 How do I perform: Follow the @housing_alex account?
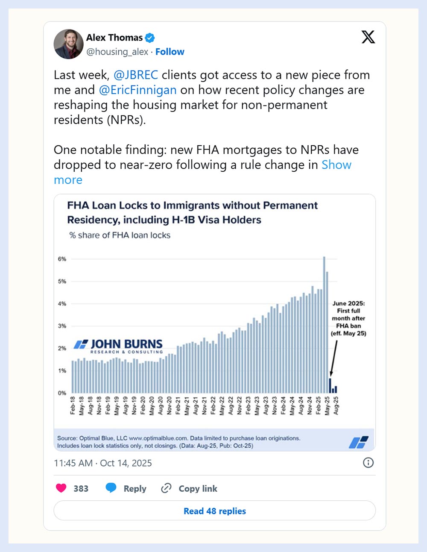pyautogui.click(x=170, y=52)
